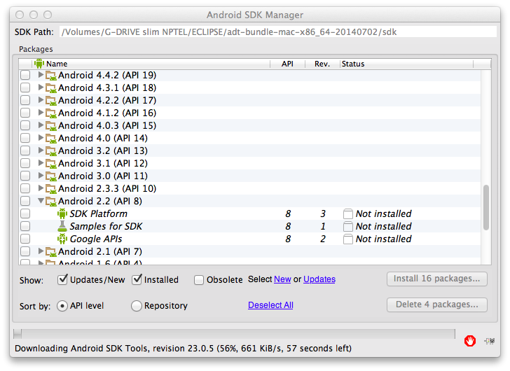The image size is (510, 371).
Task: Expand the Android 4.4.2 (API 19) node
Action: pyautogui.click(x=41, y=75)
